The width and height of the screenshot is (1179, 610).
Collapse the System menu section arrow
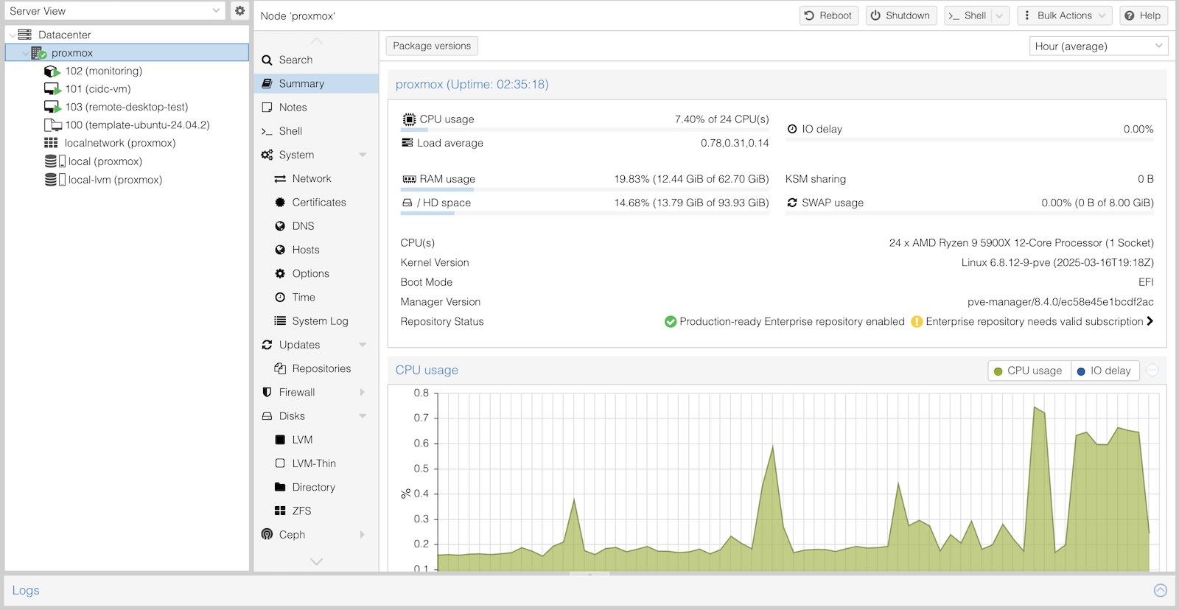(x=363, y=155)
